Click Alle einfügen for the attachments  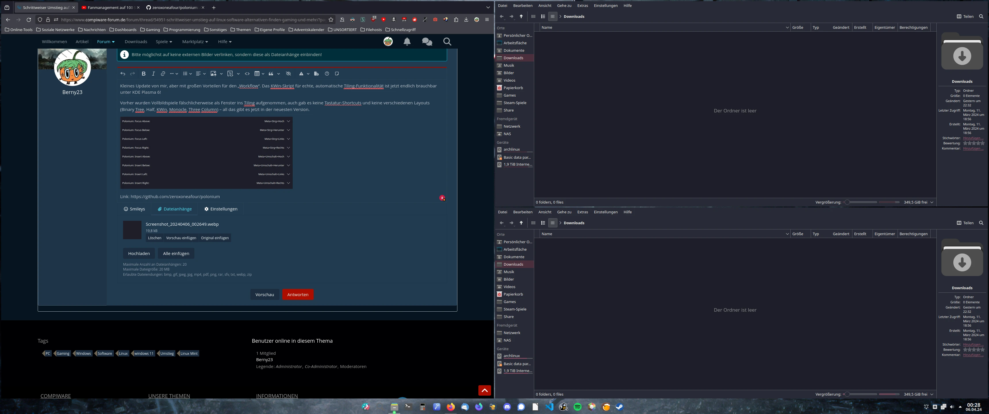(176, 254)
